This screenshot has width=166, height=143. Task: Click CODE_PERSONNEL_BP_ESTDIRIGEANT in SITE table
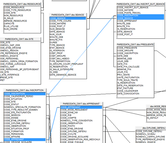pyautogui.click(x=19, y=70)
